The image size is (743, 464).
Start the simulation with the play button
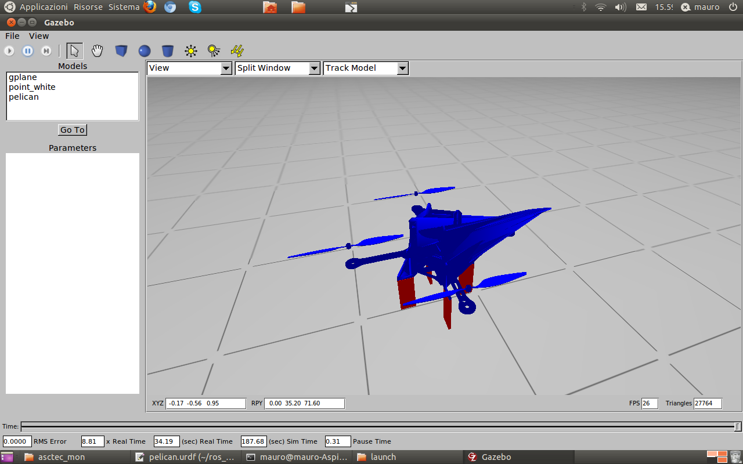point(9,51)
